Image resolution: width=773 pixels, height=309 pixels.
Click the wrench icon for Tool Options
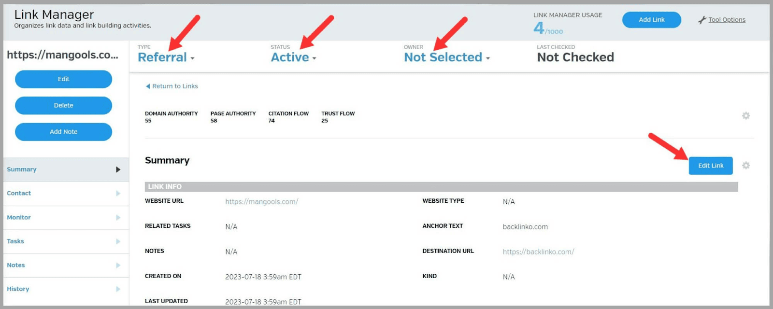(x=702, y=20)
